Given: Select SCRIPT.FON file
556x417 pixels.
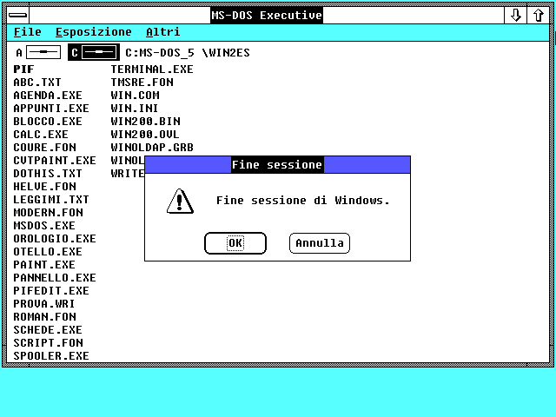Looking at the screenshot, I should (49, 343).
